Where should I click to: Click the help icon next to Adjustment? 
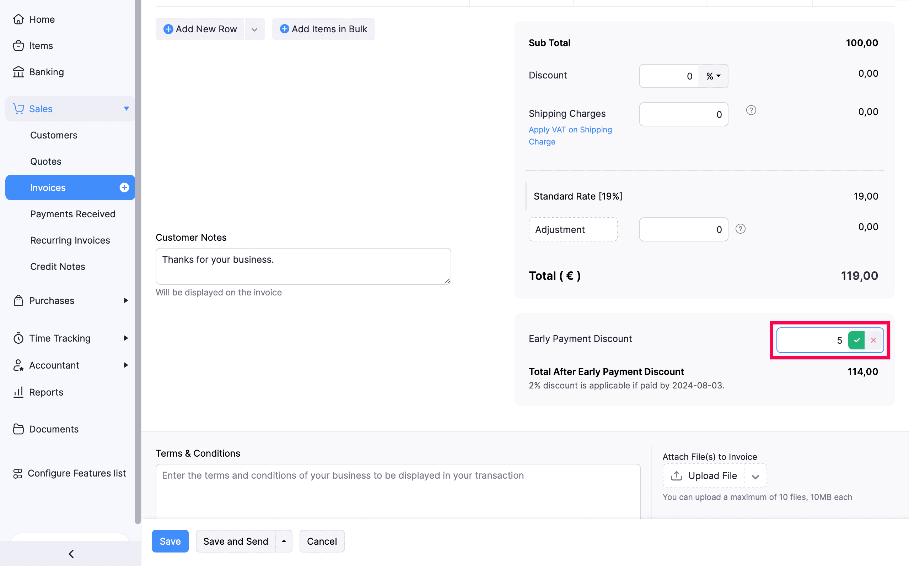[x=741, y=229]
